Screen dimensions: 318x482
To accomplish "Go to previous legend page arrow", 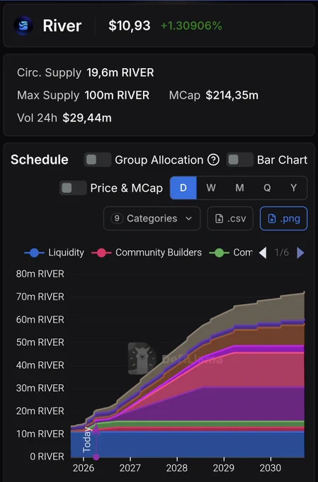I will click(263, 252).
